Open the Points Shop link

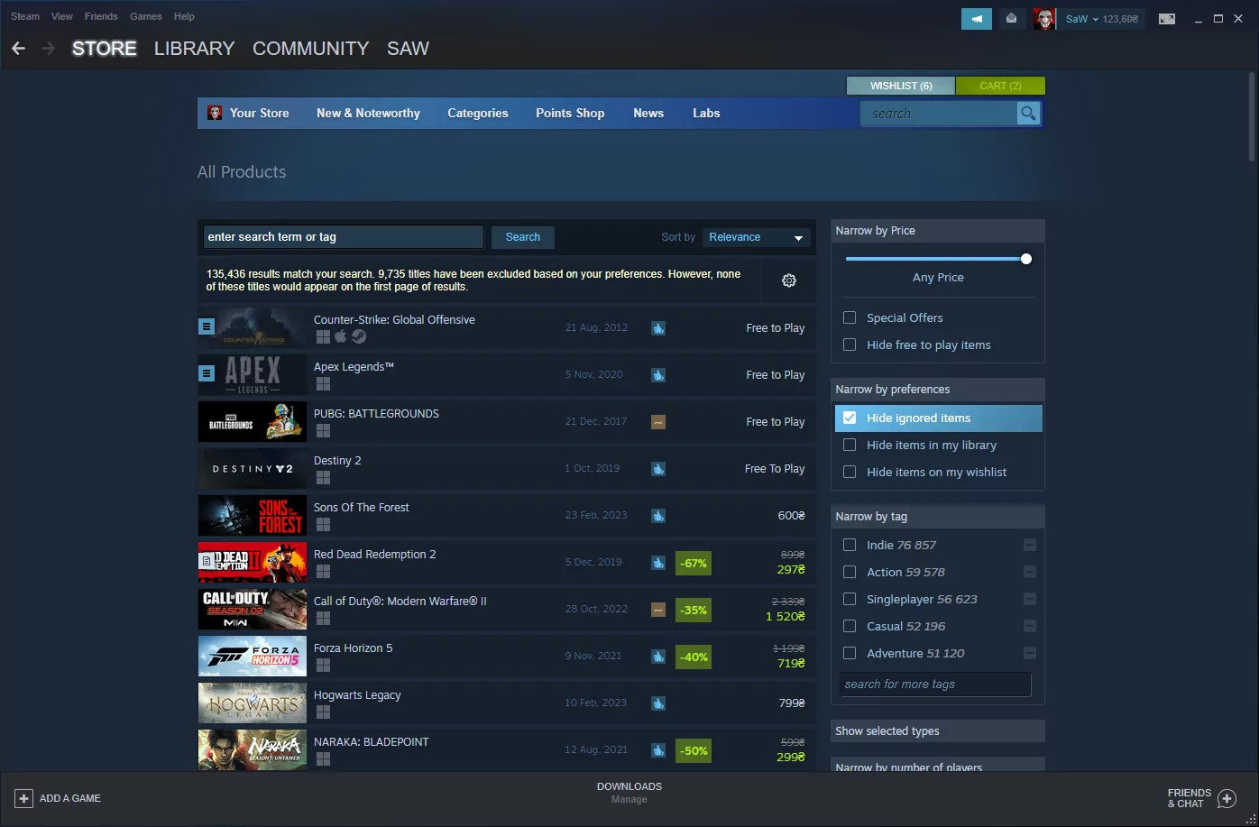click(x=570, y=113)
